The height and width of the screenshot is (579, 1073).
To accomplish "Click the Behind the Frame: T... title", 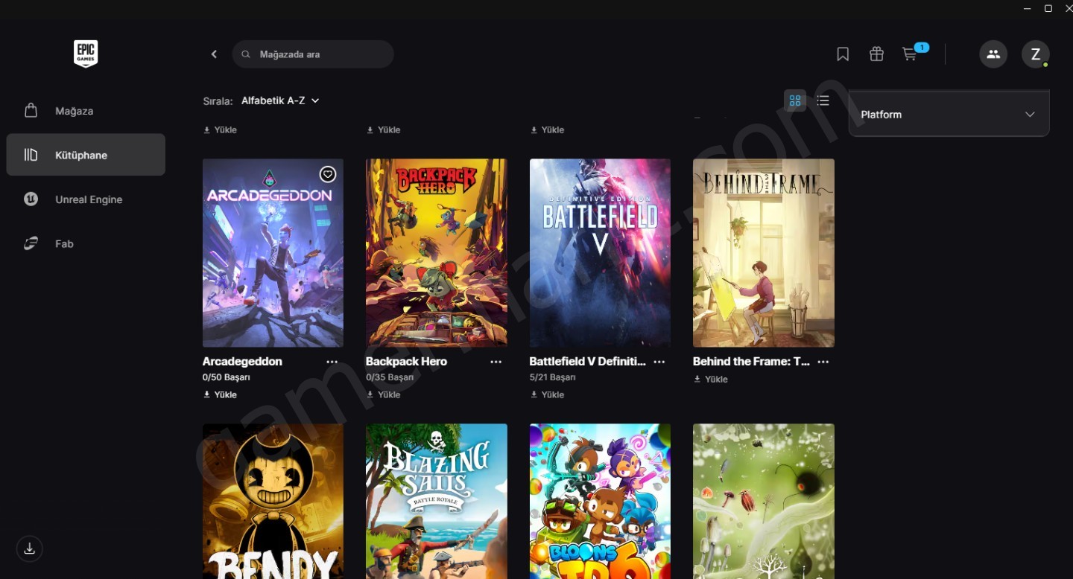I will pos(751,362).
